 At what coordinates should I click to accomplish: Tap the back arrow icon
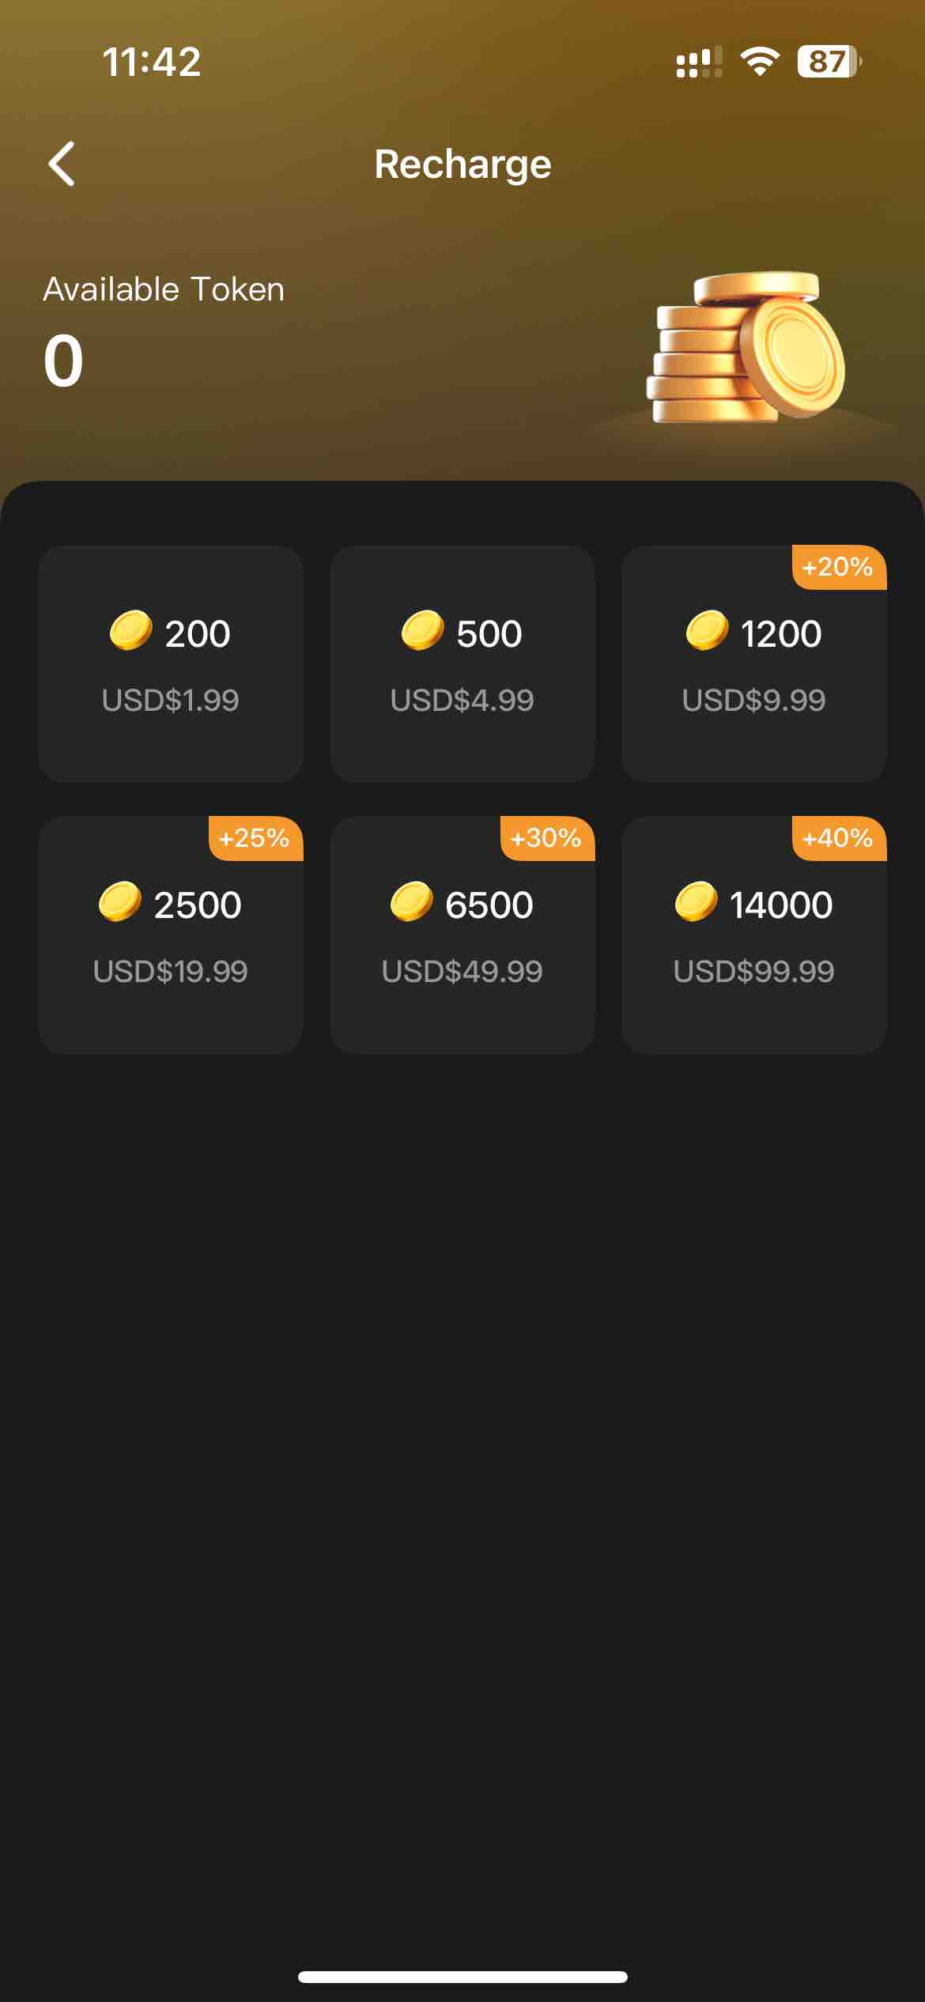pyautogui.click(x=62, y=164)
